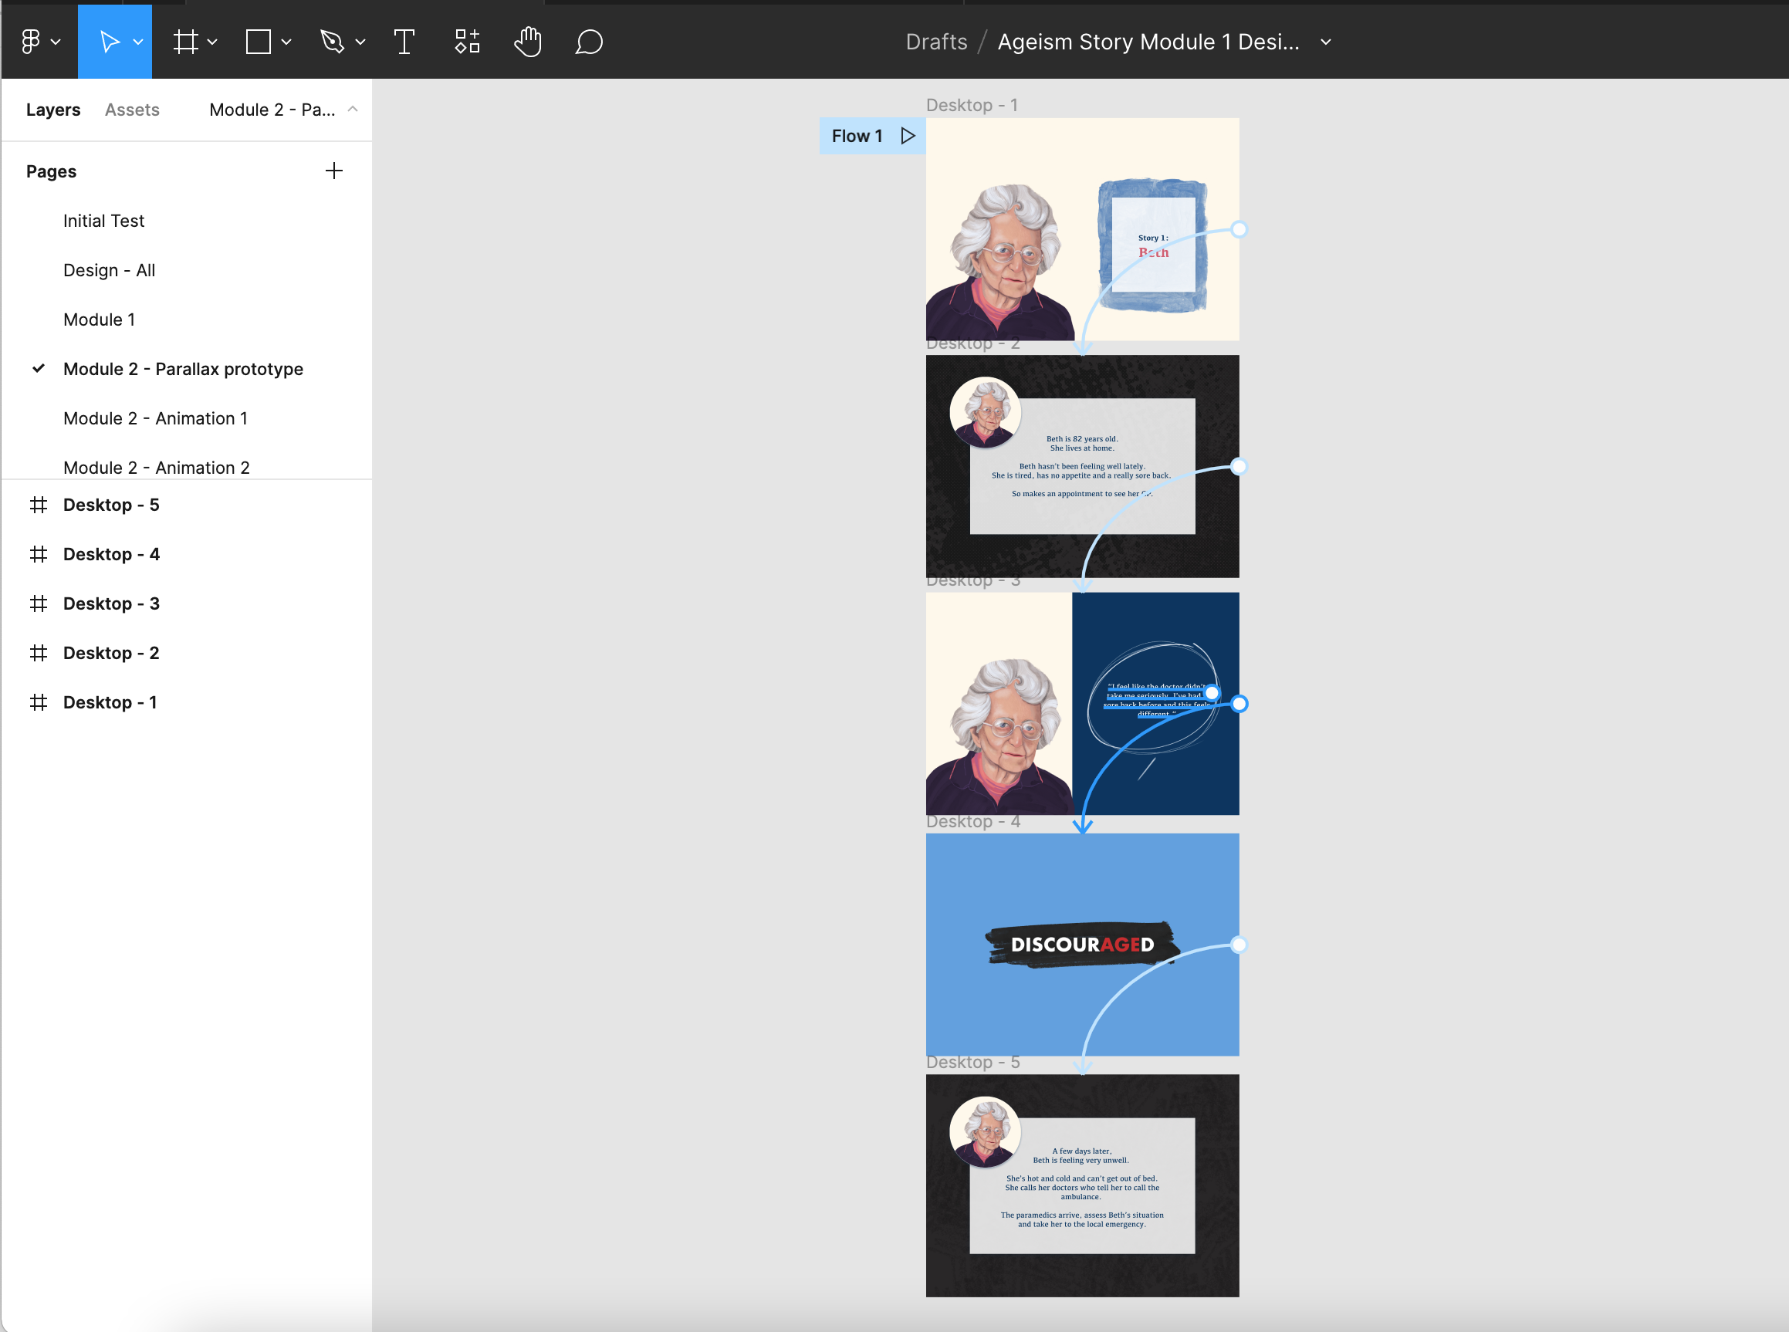Switch to the Assets tab

(x=132, y=110)
